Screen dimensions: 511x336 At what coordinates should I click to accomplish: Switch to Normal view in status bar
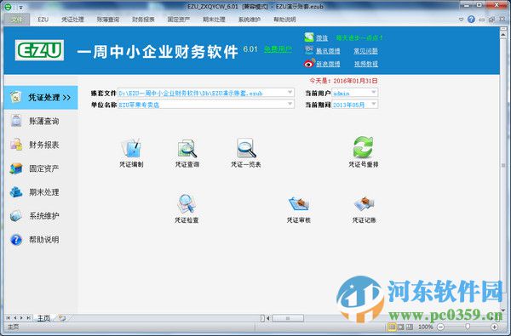tap(392, 327)
